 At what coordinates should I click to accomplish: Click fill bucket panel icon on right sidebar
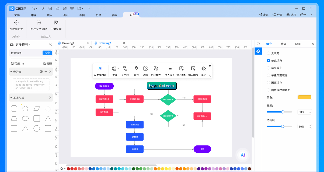[258, 51]
